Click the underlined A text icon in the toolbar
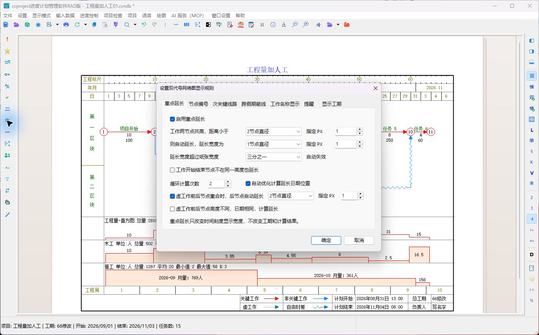The image size is (539, 335). click(x=284, y=25)
